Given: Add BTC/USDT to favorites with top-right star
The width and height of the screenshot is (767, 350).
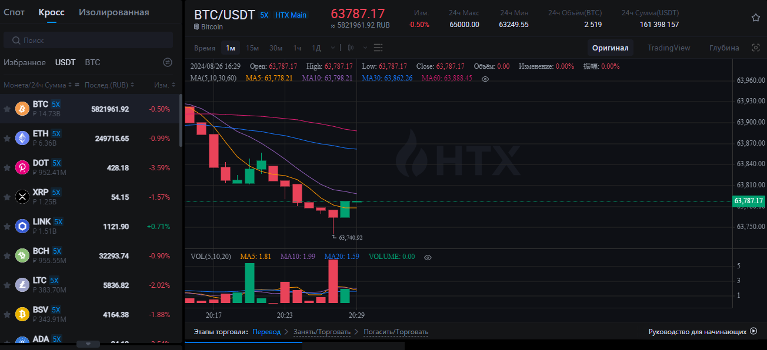Looking at the screenshot, I should tap(756, 18).
